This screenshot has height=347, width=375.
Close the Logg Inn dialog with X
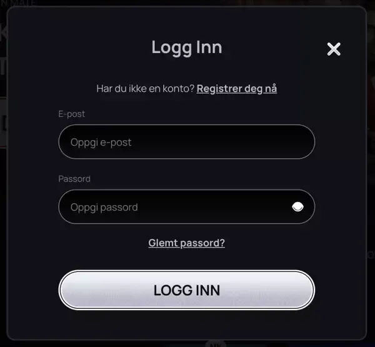coord(334,49)
